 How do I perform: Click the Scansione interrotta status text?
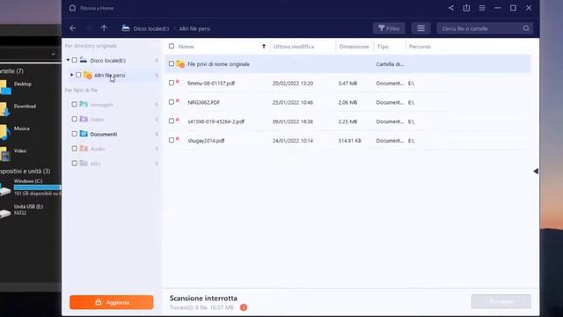pyautogui.click(x=203, y=298)
